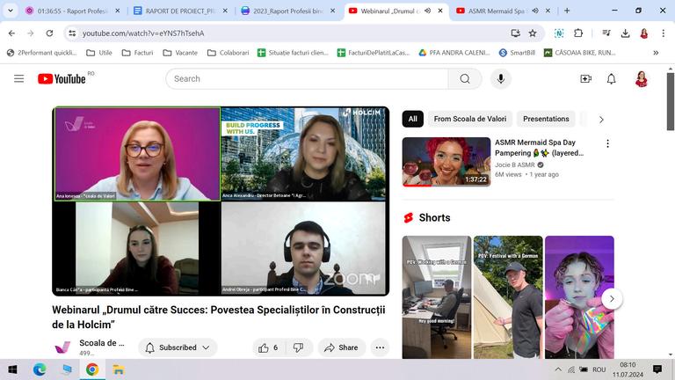Open File Explorer from taskbar
The image size is (675, 380).
(119, 369)
